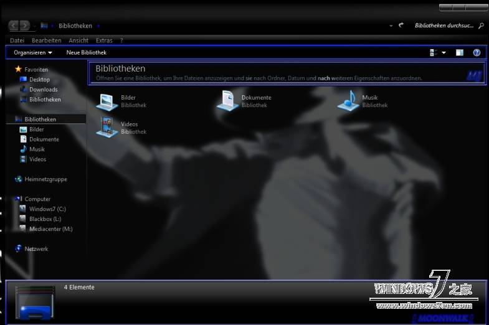489x325 pixels.
Task: Click the Netzwerk globe icon
Action: coord(19,248)
